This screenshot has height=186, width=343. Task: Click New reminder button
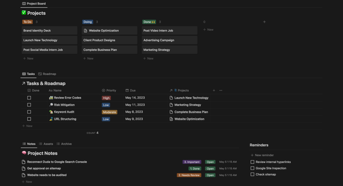tap(262, 155)
